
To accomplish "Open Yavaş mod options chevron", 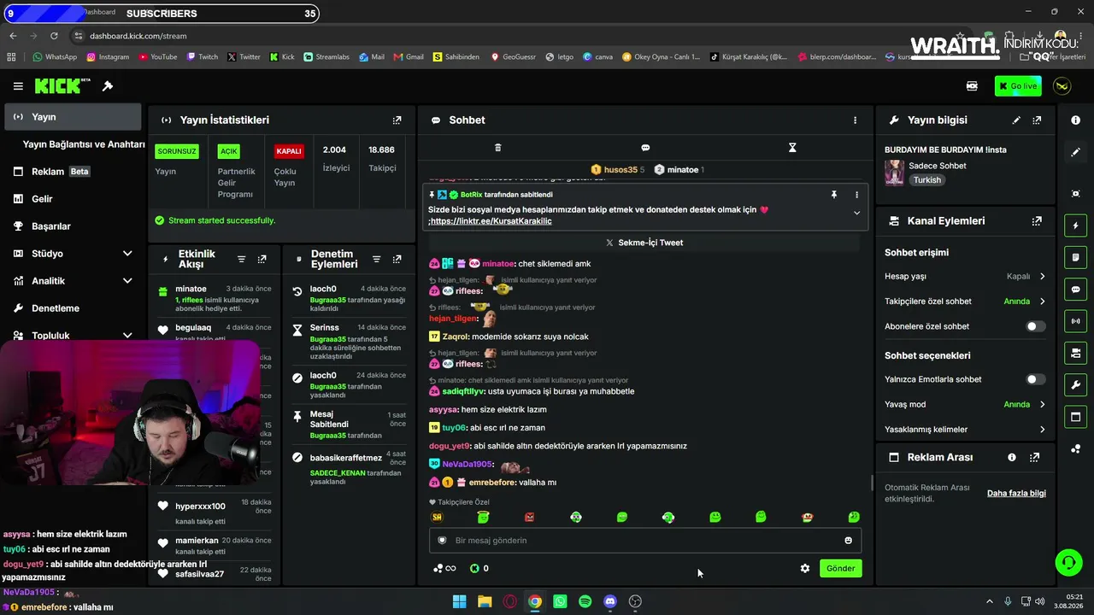I will click(x=1042, y=405).
